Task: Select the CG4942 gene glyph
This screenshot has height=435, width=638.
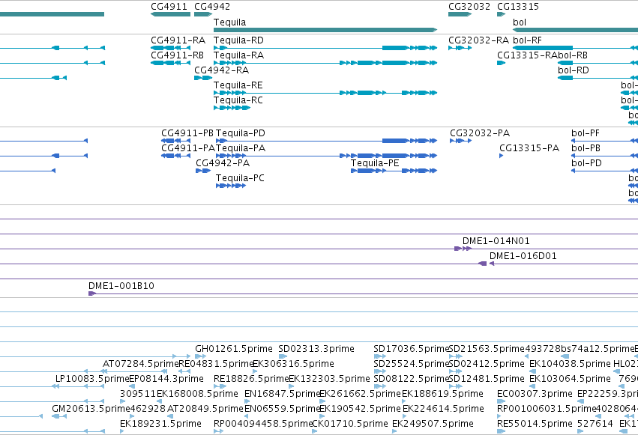Action: point(203,14)
